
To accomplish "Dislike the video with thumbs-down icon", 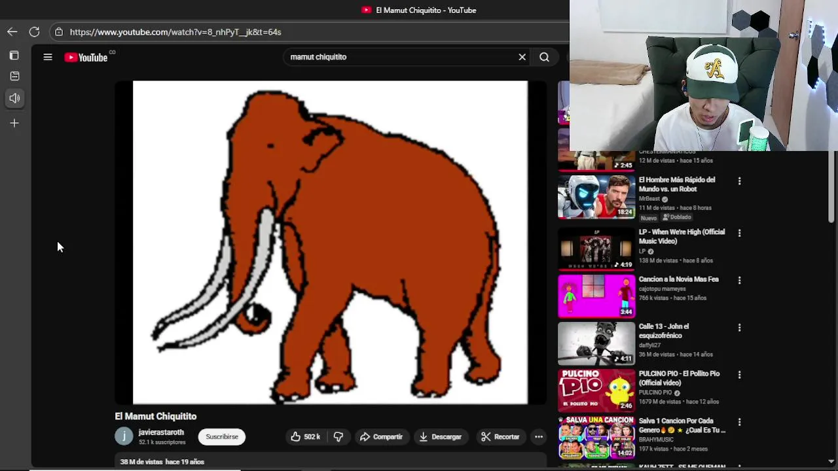I will tap(338, 436).
